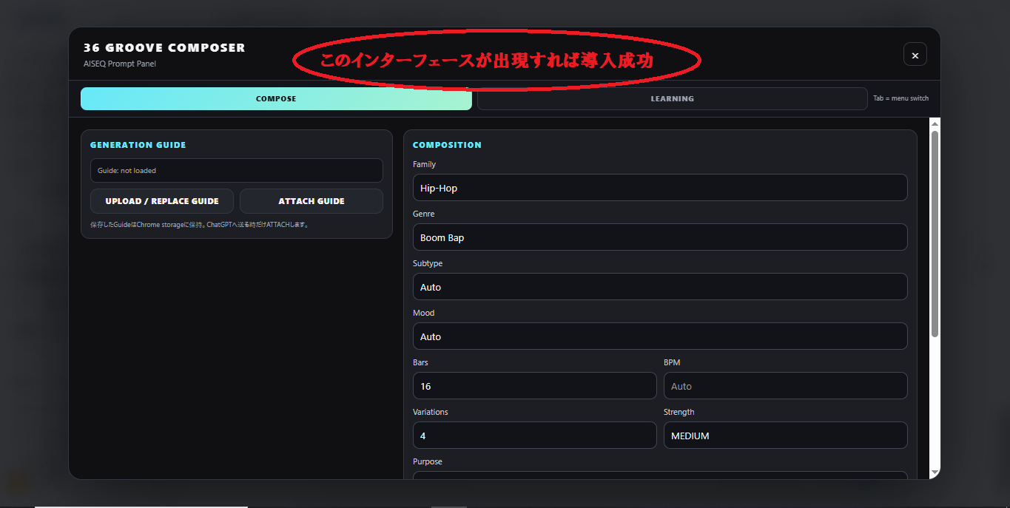Open the Family dropdown showing Hip-Hop

click(x=660, y=188)
